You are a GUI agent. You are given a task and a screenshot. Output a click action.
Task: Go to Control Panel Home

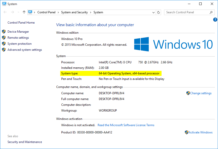(21, 23)
